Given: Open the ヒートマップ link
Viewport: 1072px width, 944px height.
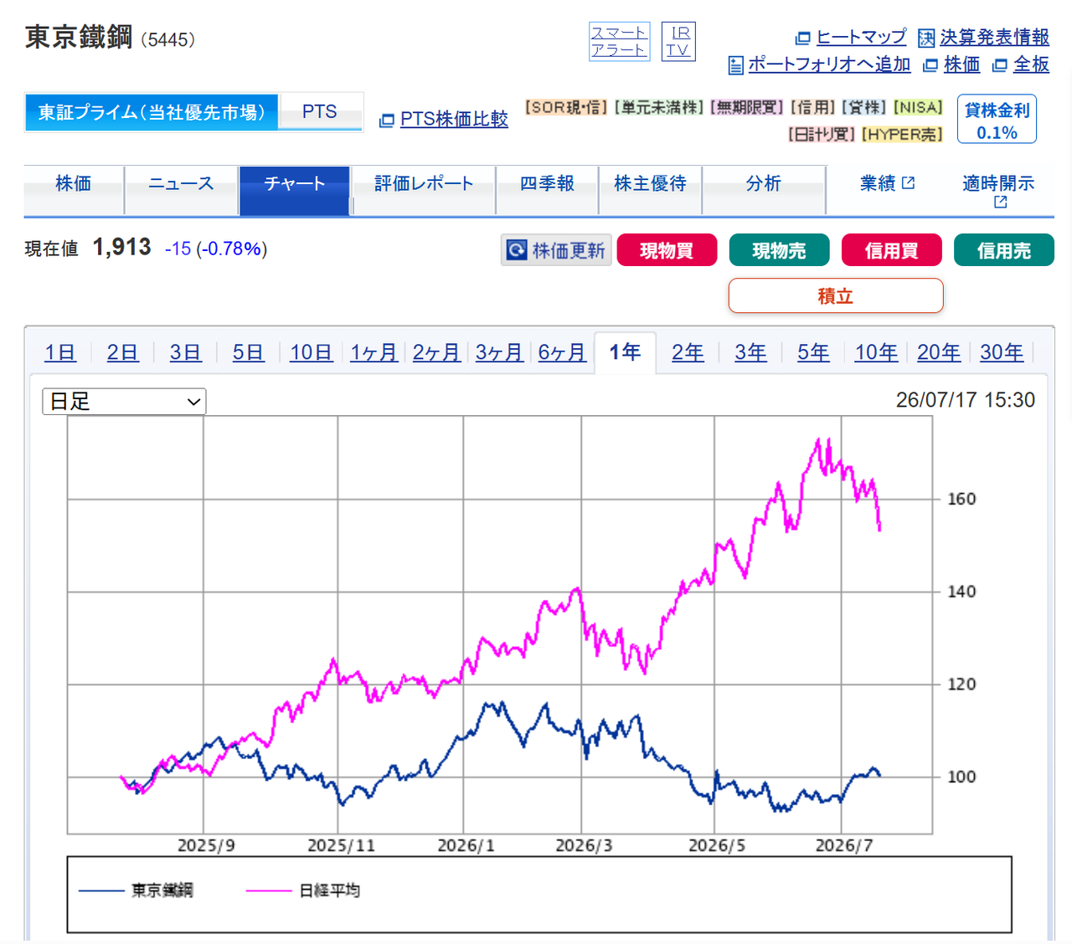Looking at the screenshot, I should coord(861,38).
